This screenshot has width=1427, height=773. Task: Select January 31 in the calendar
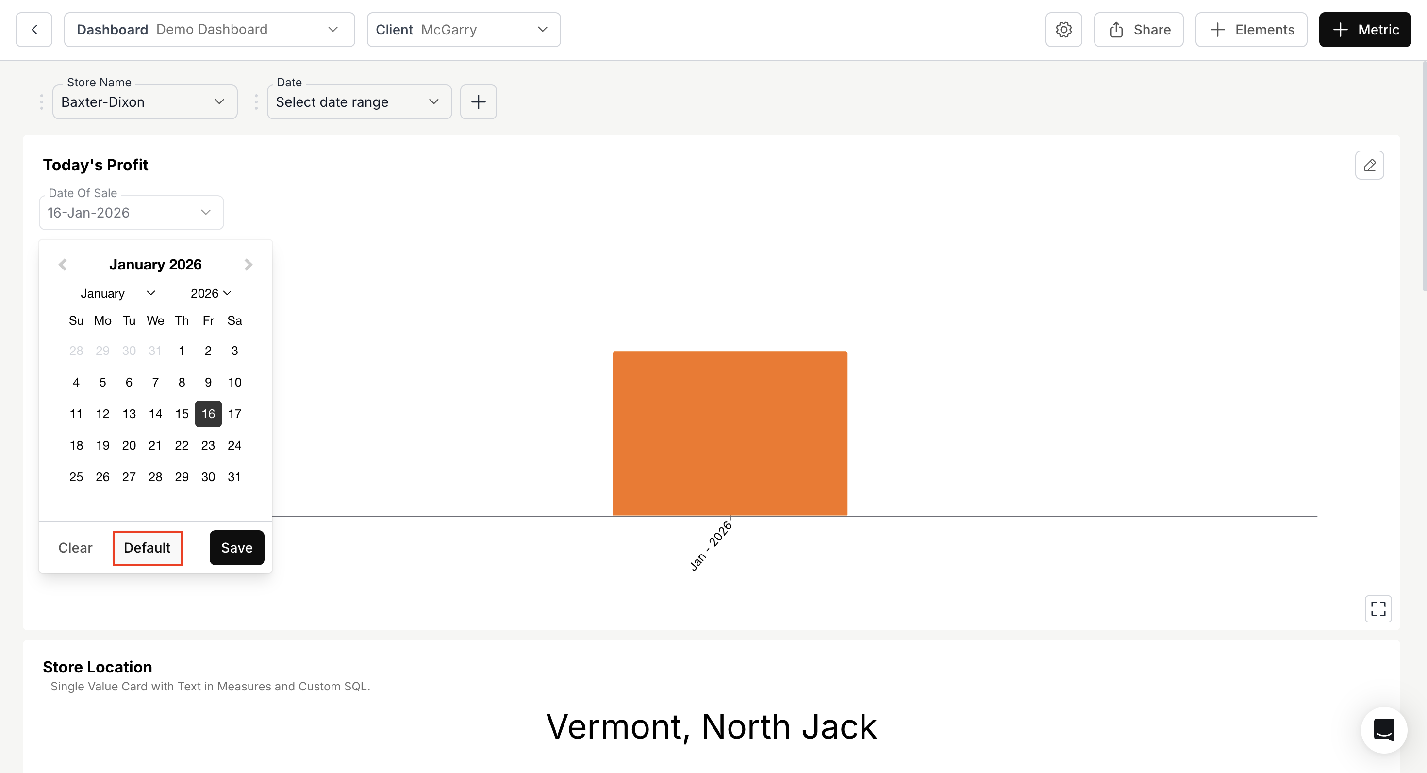(234, 476)
